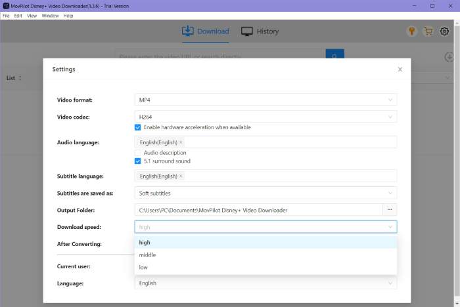Check the Audio description checkbox

tap(137, 153)
